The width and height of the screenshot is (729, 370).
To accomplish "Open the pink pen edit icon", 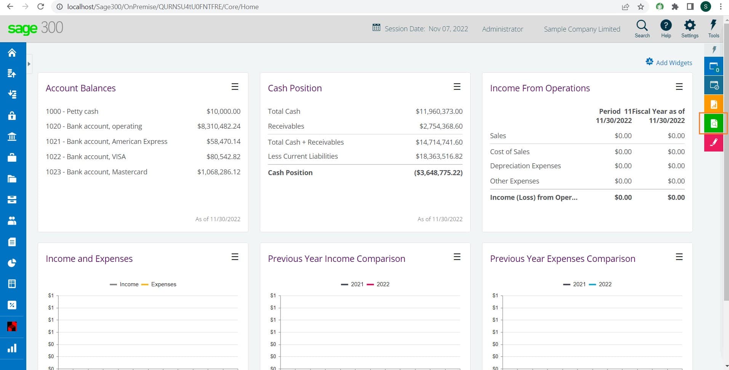I will [x=714, y=142].
